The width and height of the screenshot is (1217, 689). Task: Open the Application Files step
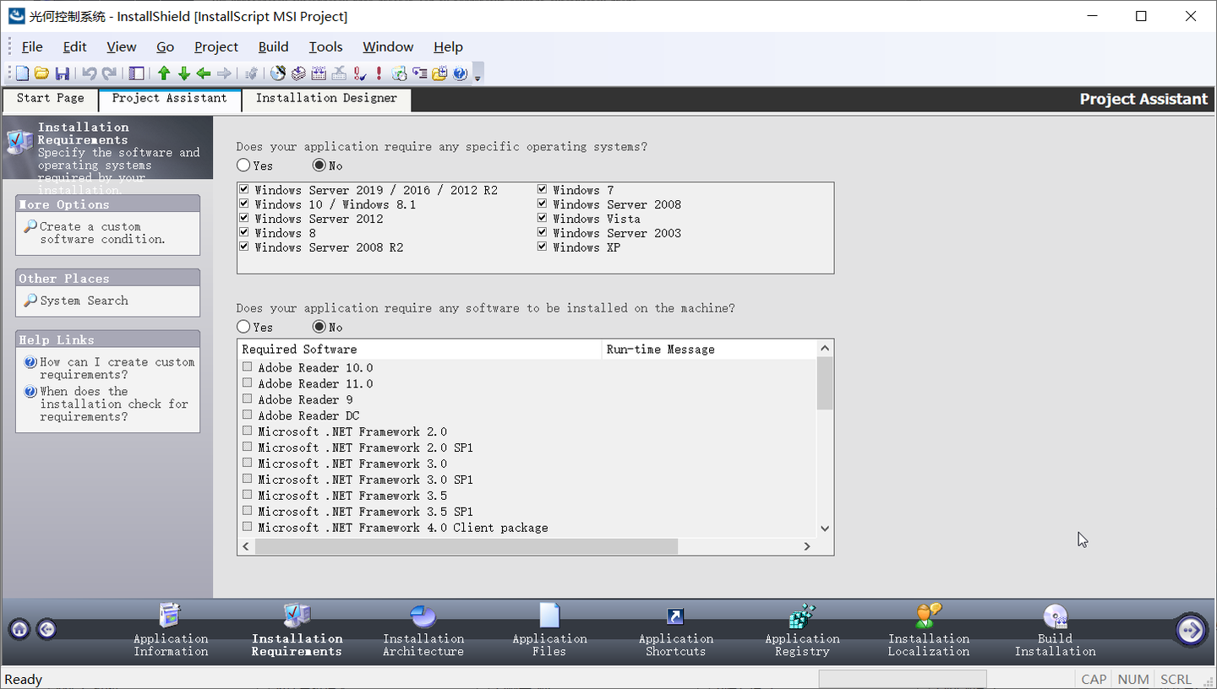click(x=549, y=630)
